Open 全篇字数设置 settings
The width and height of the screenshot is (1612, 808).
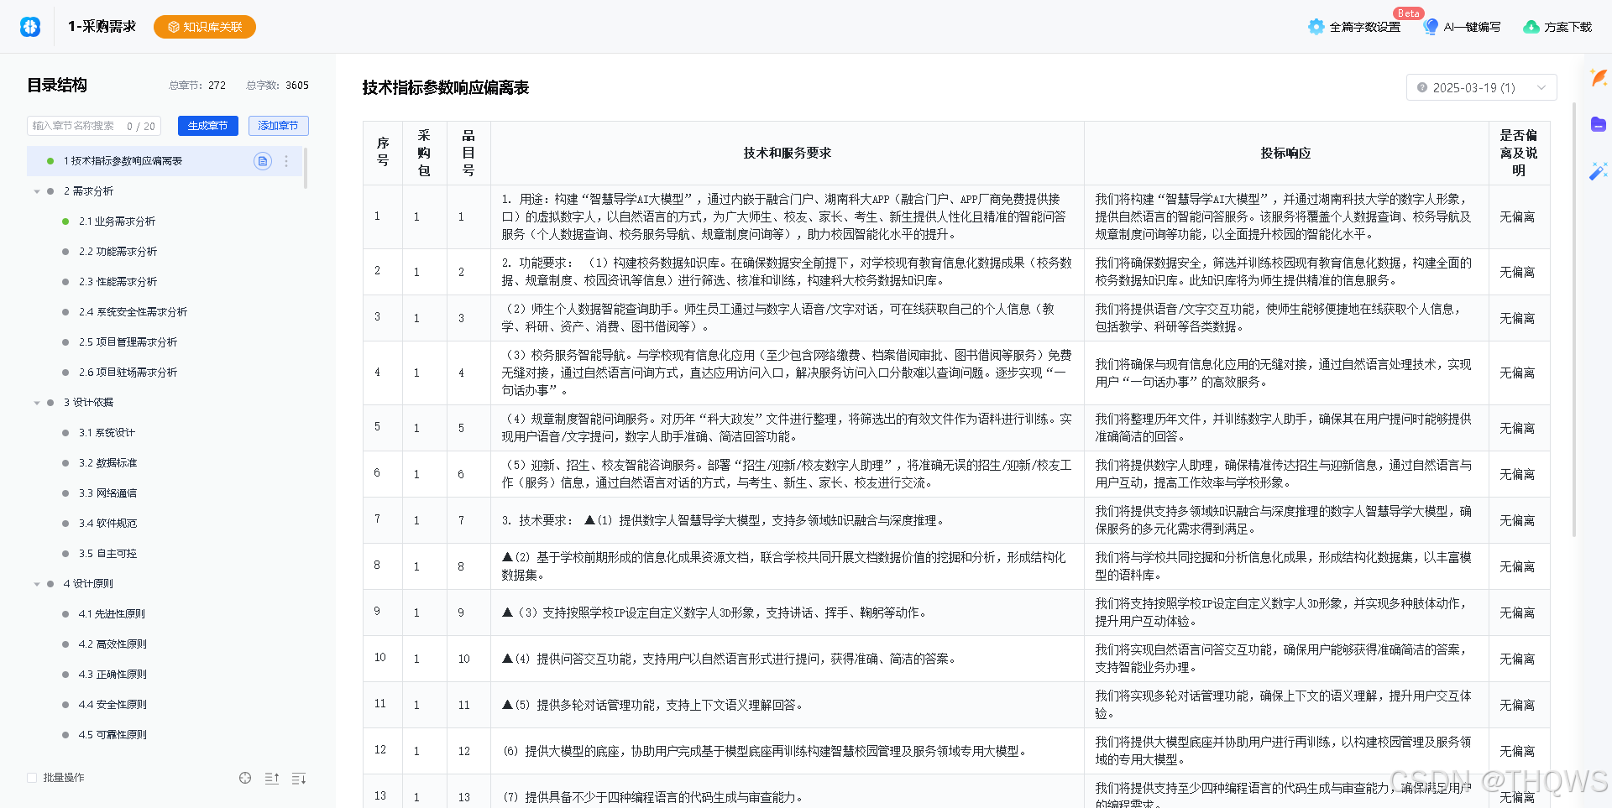point(1354,27)
